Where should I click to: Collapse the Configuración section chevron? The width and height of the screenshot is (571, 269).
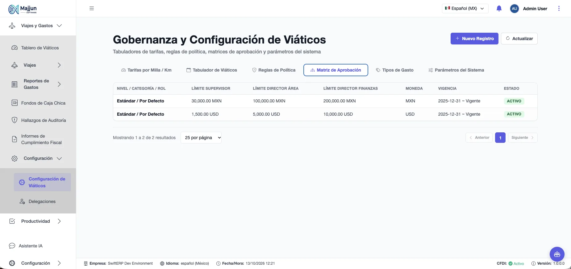coord(59,158)
